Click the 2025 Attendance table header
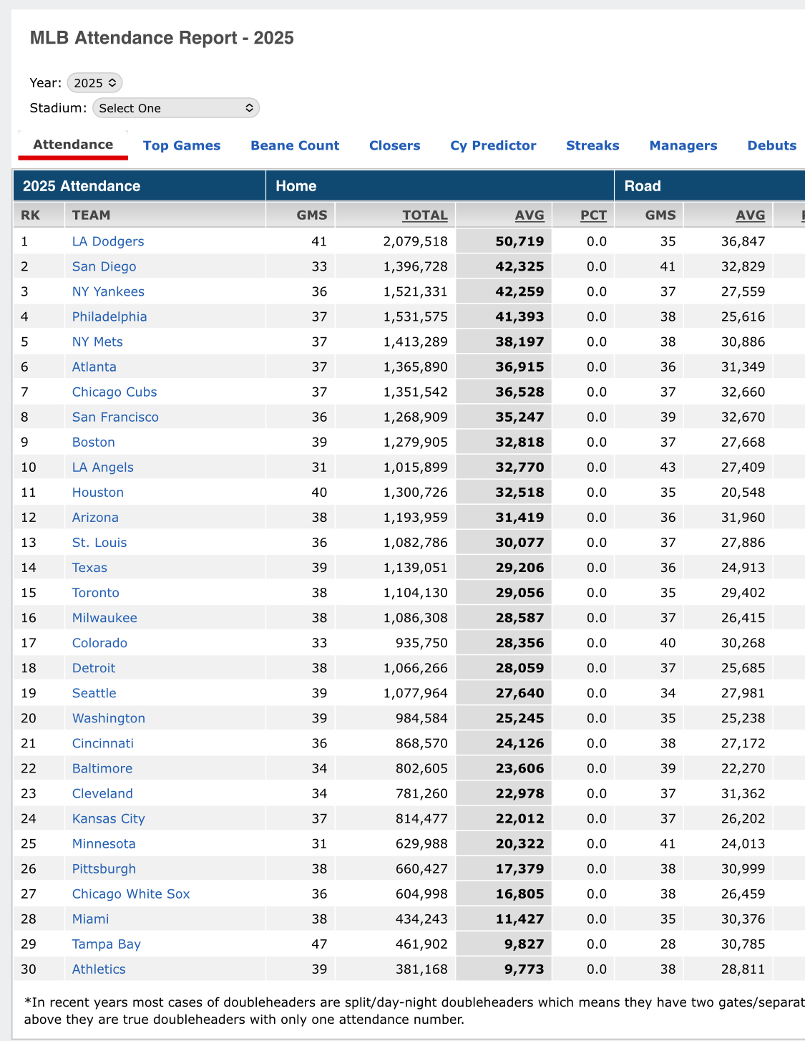Screen dimensions: 805x1041 pos(82,186)
